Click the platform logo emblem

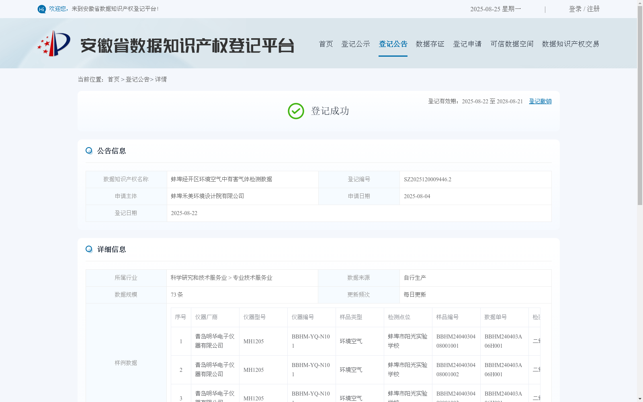click(54, 43)
